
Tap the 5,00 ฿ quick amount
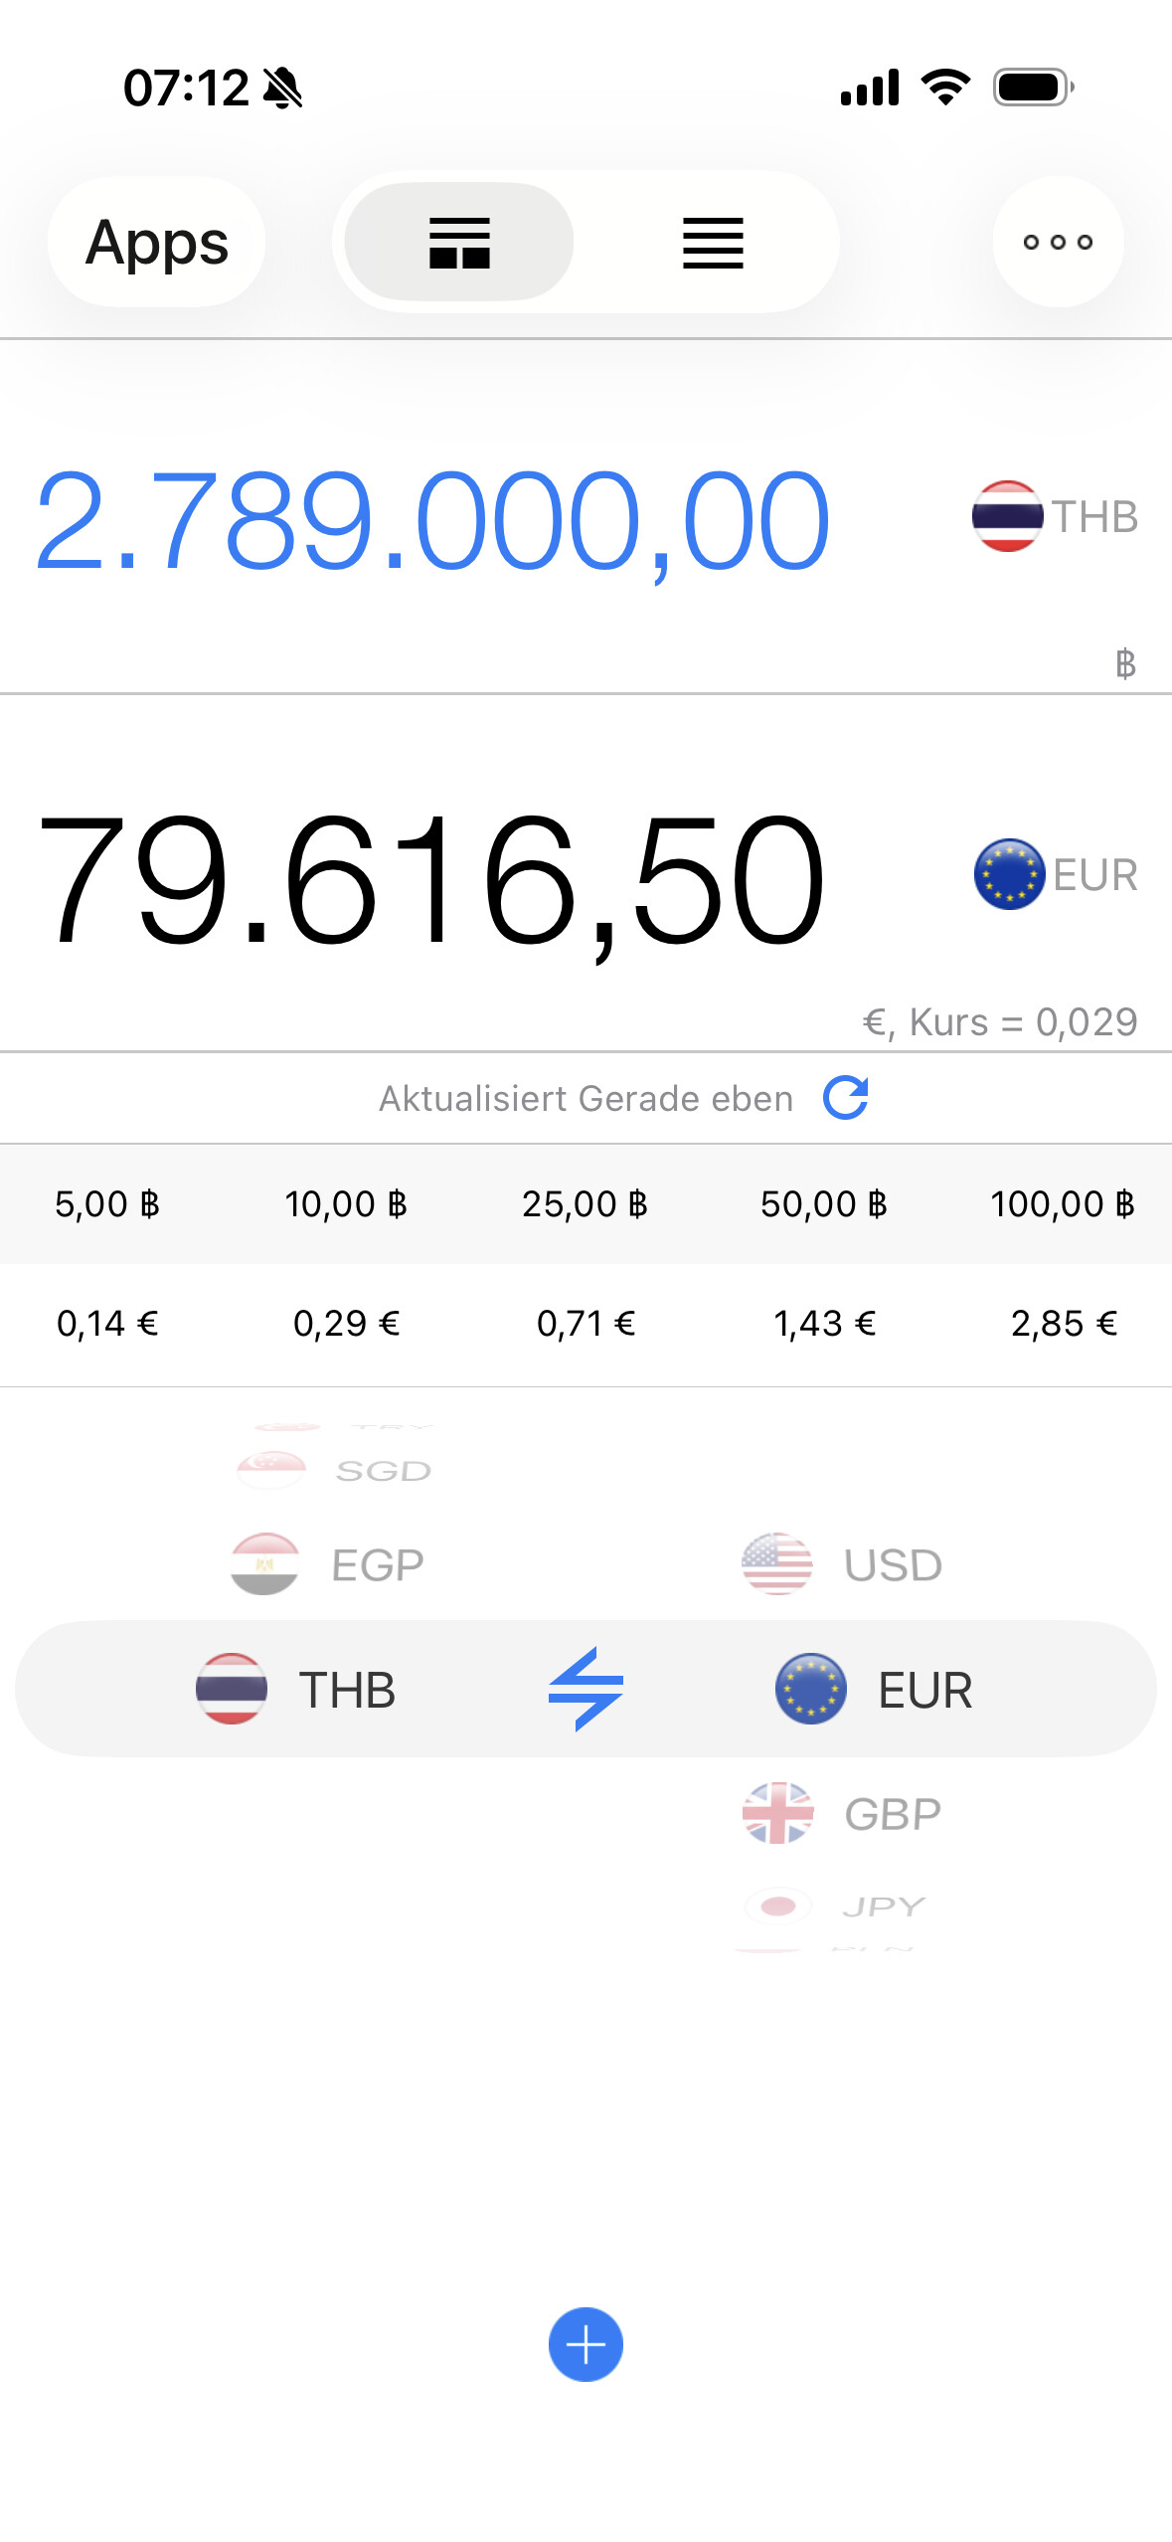tap(107, 1204)
